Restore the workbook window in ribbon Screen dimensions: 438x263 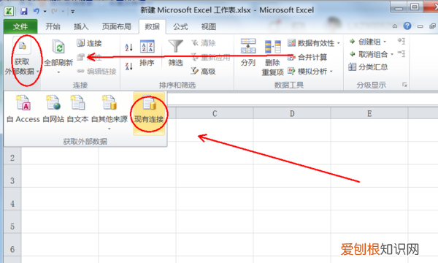432,26
